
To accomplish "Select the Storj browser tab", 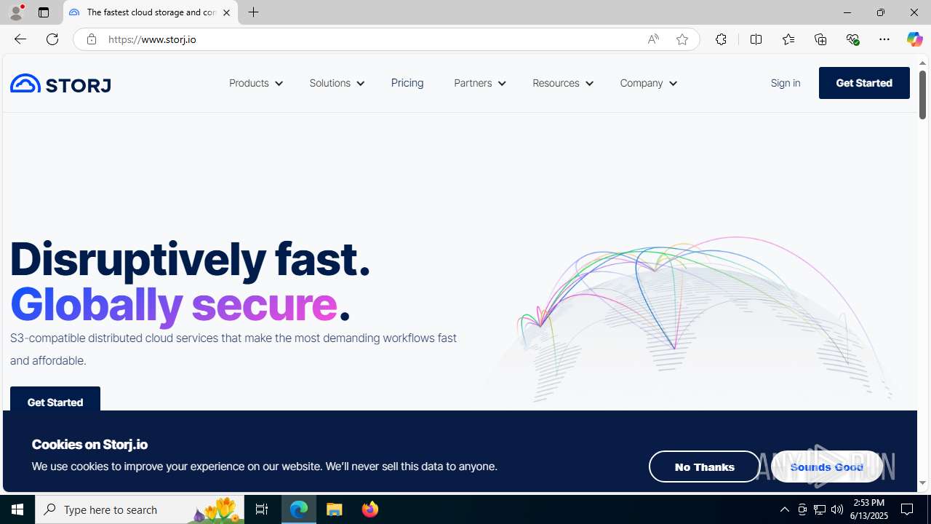I will pos(151,12).
